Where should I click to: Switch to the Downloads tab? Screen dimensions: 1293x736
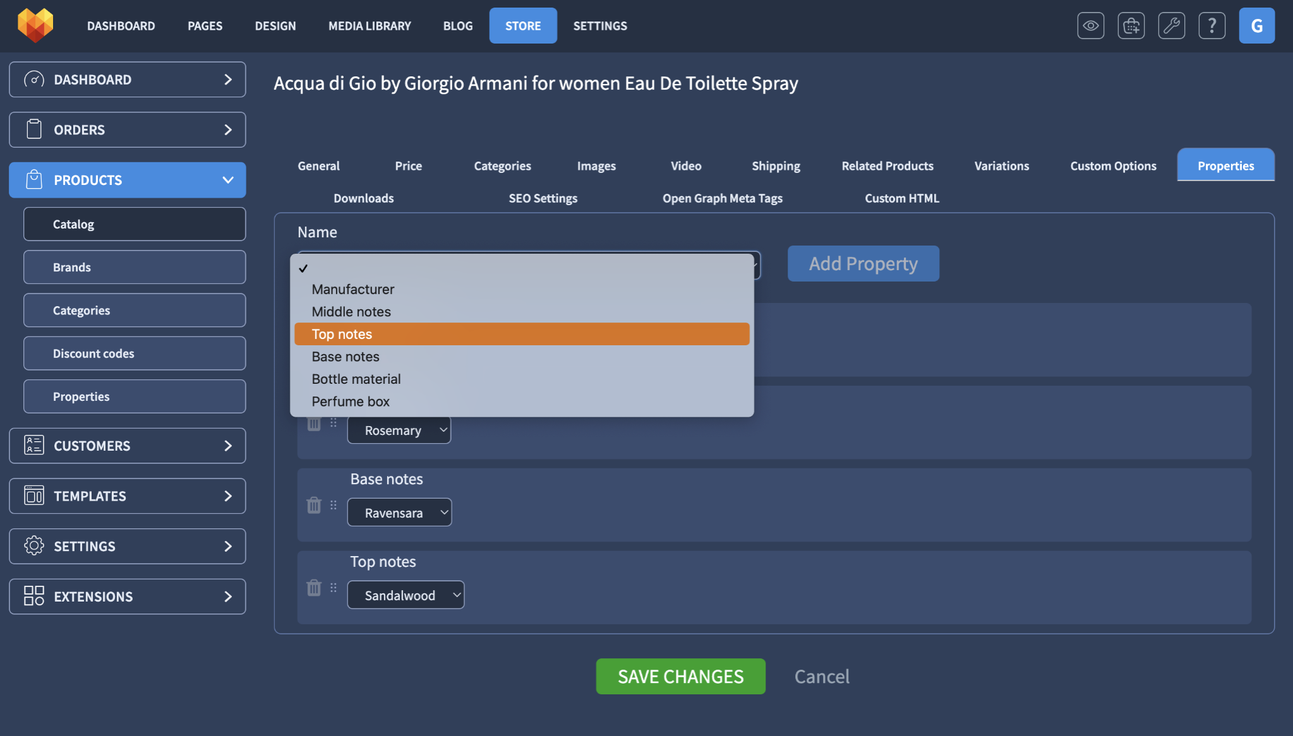[363, 198]
